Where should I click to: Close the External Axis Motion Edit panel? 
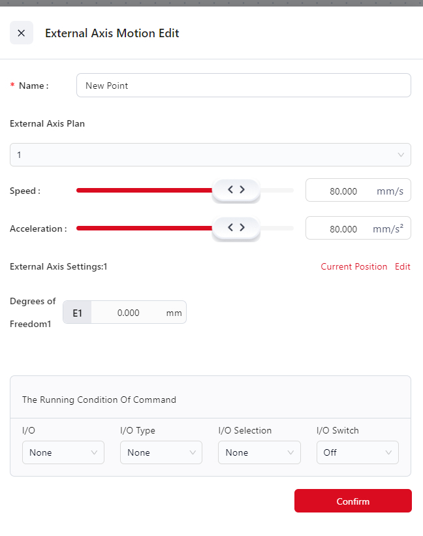point(22,33)
